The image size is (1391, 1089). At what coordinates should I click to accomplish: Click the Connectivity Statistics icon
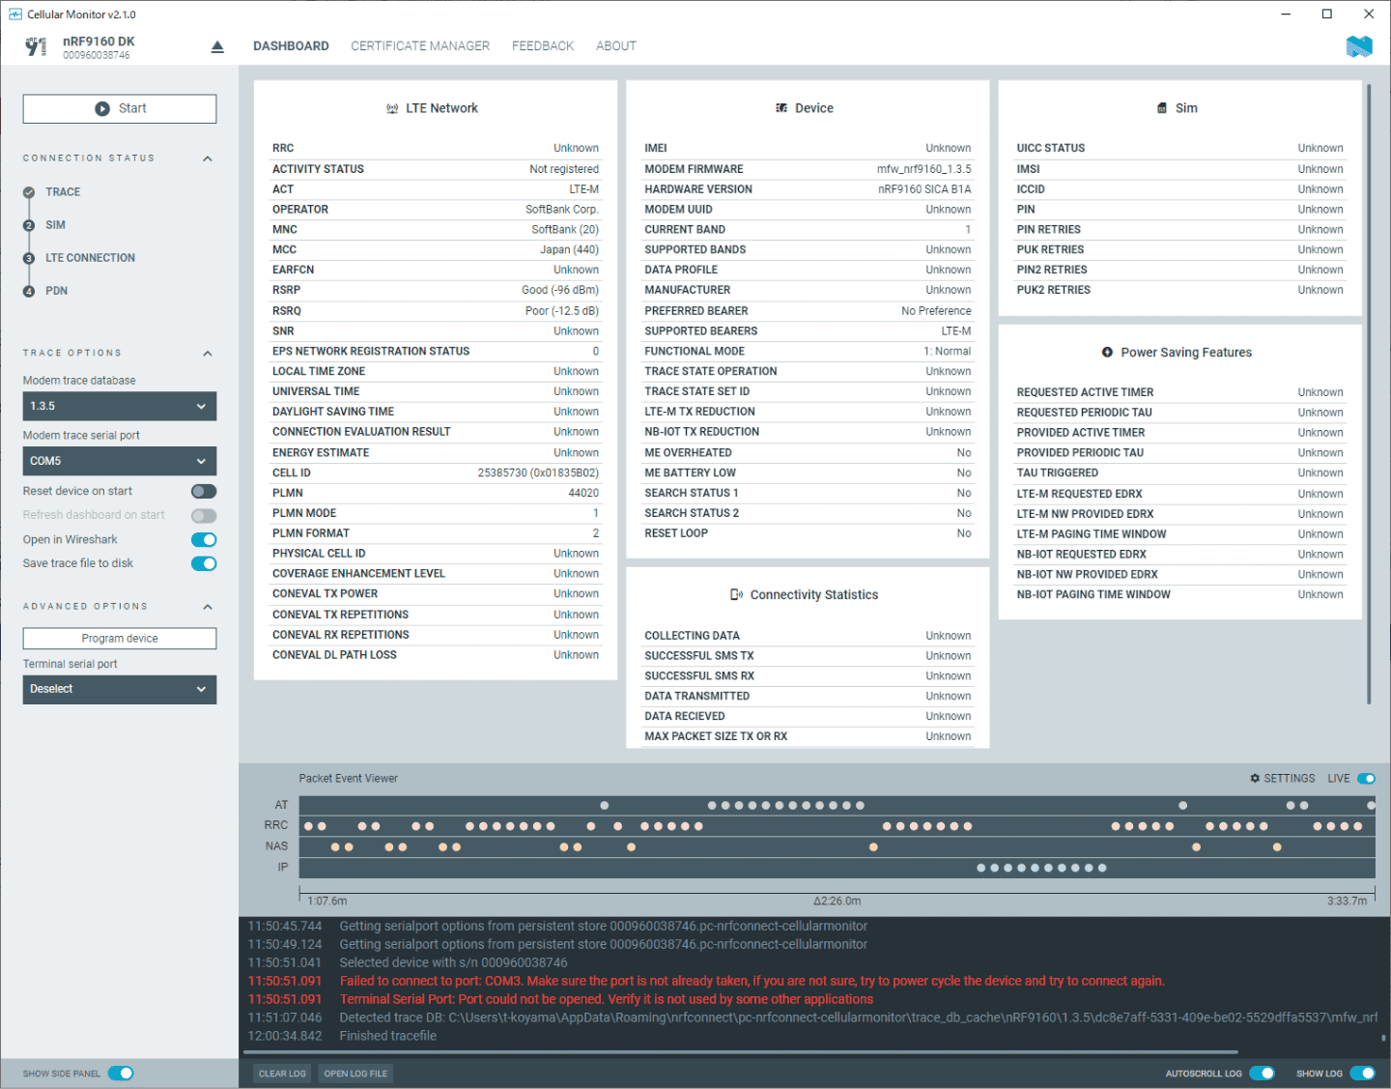click(736, 595)
